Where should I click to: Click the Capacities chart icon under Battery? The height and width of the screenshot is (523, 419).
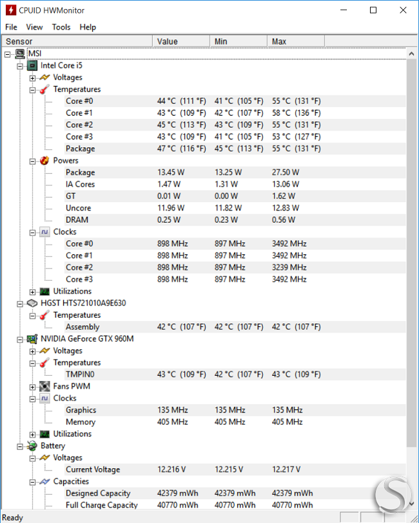tap(44, 482)
